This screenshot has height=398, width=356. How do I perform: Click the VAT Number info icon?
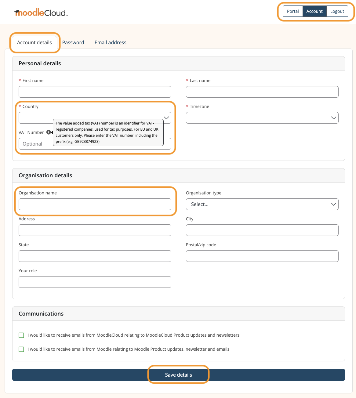coord(49,132)
